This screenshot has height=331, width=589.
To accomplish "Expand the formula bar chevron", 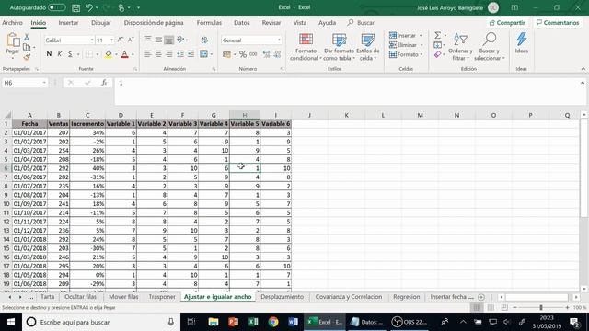I will click(x=583, y=83).
